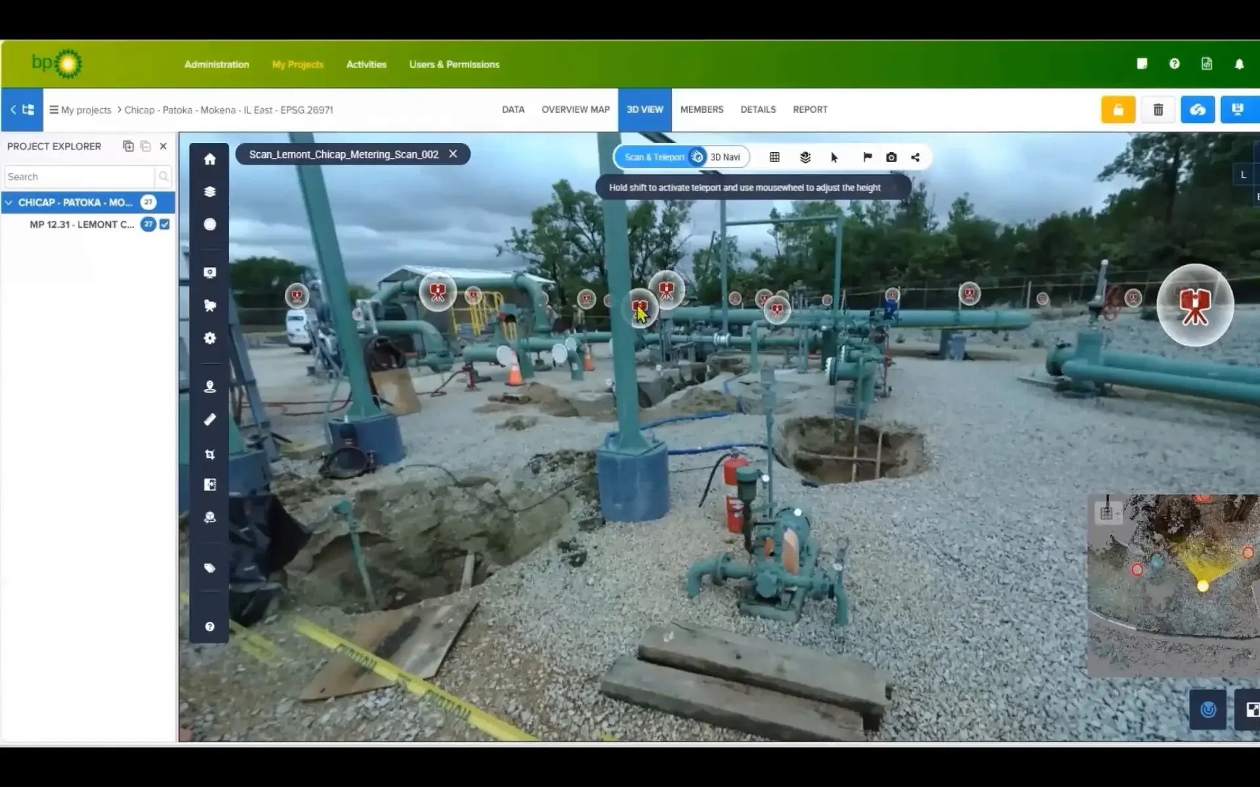Click the camera snapshot icon in top toolbar

[x=891, y=157]
